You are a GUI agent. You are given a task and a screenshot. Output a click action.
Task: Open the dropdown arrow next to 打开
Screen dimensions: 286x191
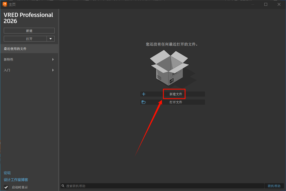click(51, 39)
